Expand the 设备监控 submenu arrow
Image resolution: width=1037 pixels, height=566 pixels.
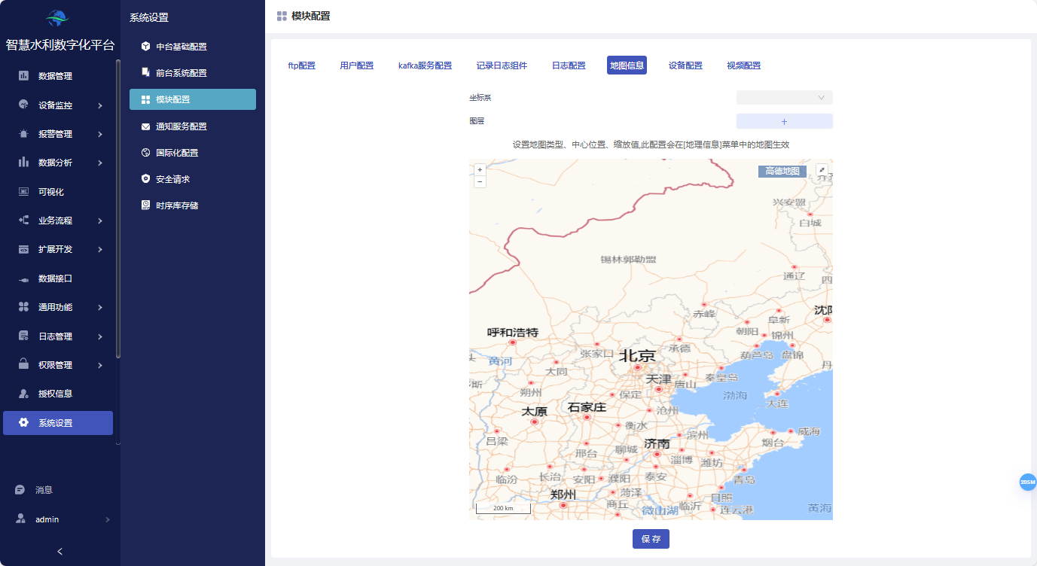100,105
